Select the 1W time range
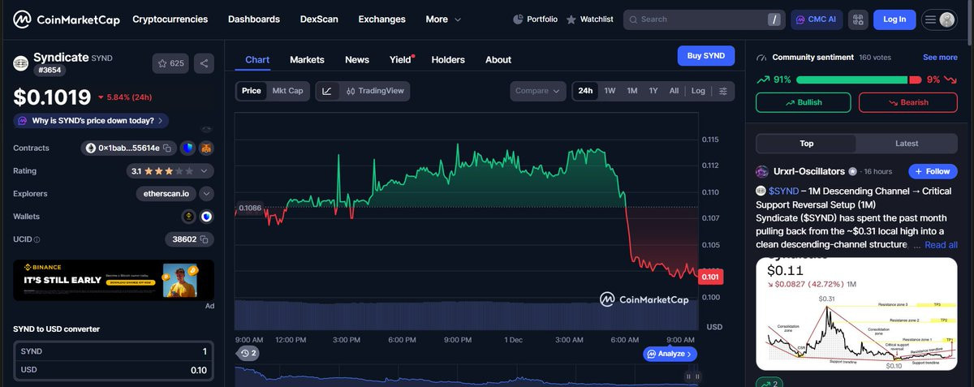 click(x=610, y=91)
